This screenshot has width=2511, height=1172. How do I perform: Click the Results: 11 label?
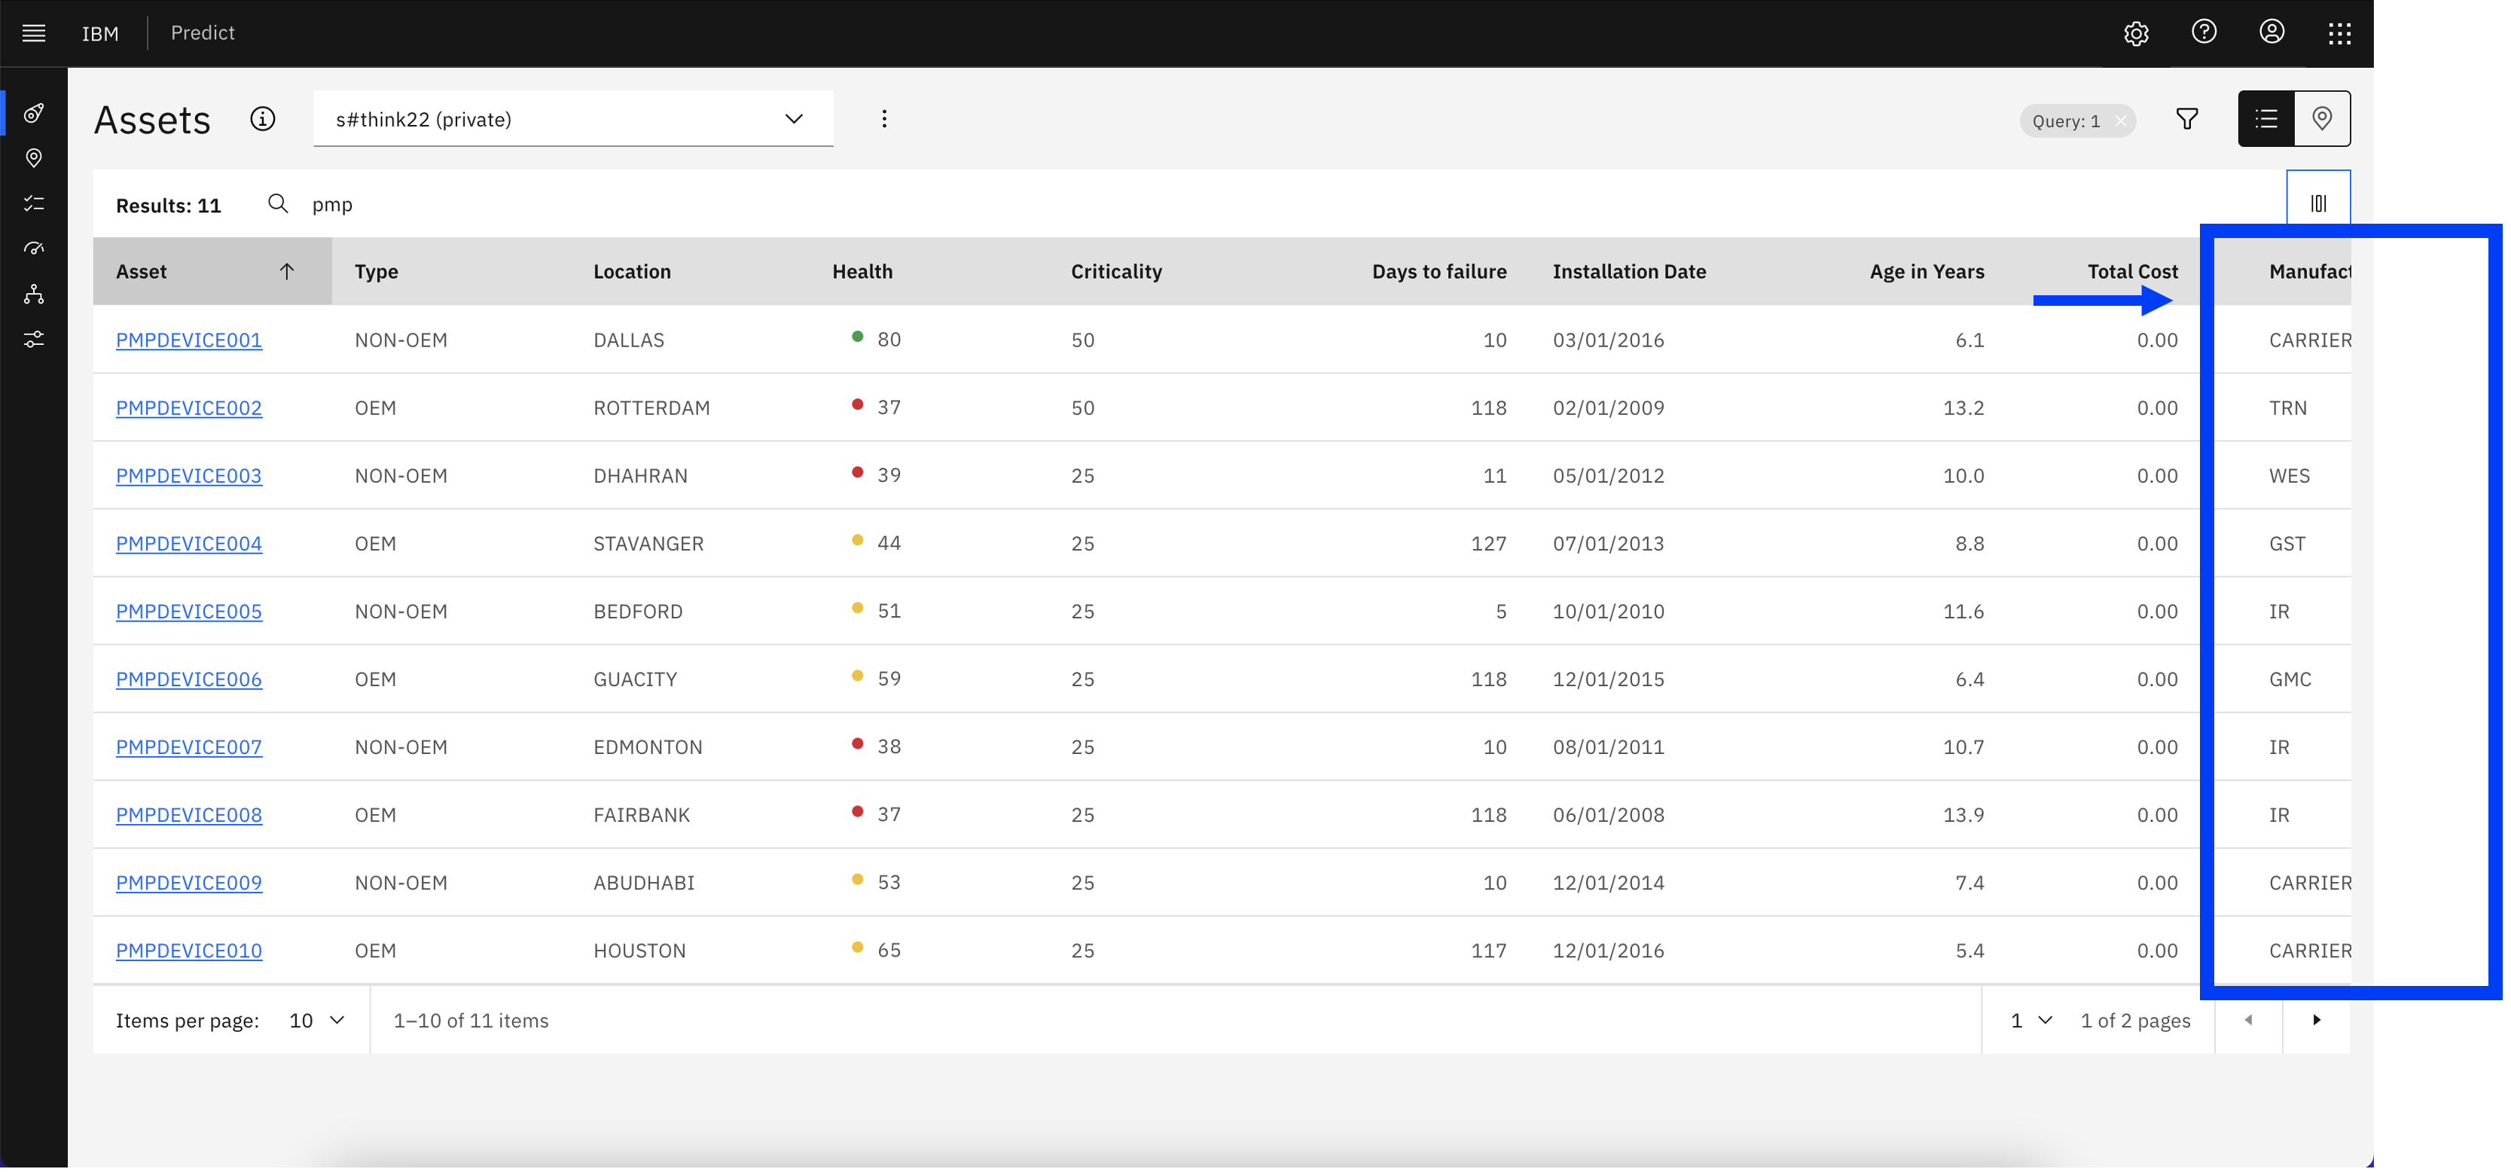click(x=168, y=205)
